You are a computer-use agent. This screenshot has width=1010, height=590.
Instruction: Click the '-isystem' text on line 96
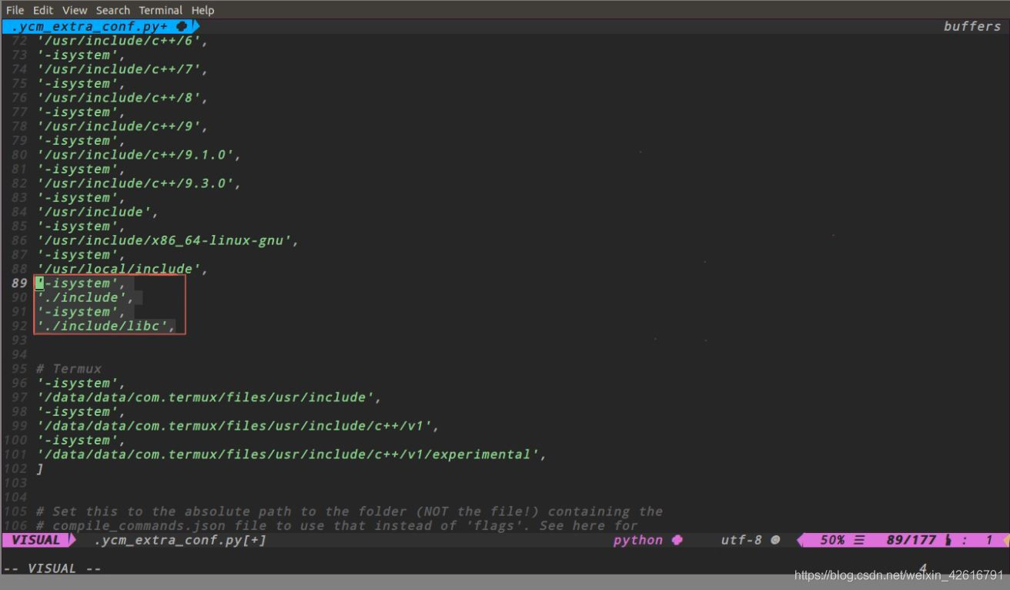tap(81, 384)
